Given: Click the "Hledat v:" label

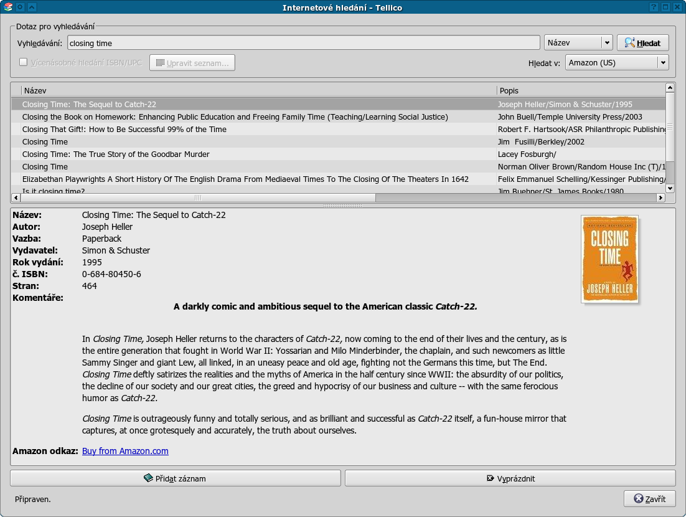Looking at the screenshot, I should tap(544, 63).
